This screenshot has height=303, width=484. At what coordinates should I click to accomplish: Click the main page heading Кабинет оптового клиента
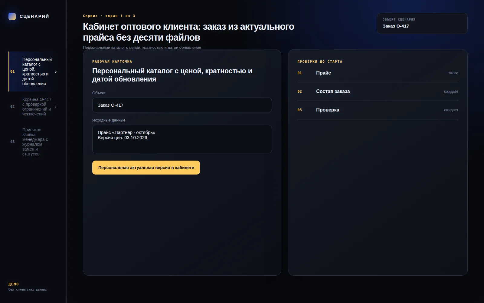(188, 32)
